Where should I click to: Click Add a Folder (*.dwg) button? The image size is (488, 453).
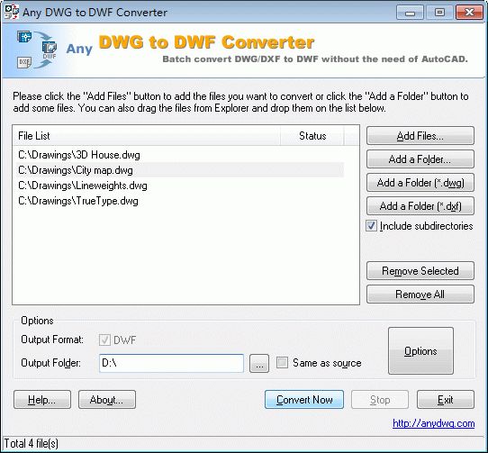click(420, 183)
